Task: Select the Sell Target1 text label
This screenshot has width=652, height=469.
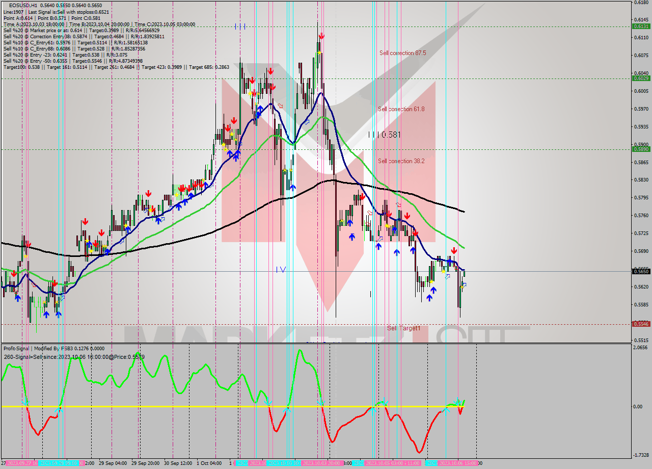Action: coord(402,329)
